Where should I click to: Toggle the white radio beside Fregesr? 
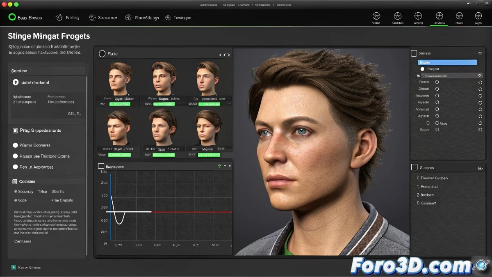tap(423, 69)
